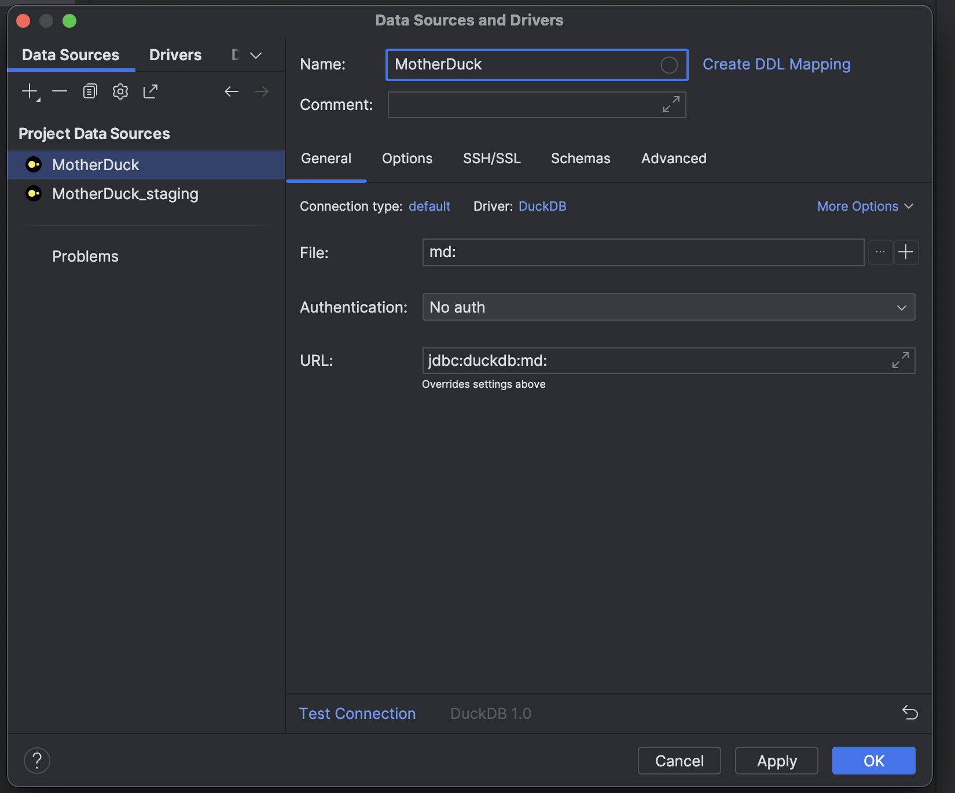Viewport: 955px width, 793px height.
Task: Select MotherDuck in Project Data Sources
Action: click(146, 165)
